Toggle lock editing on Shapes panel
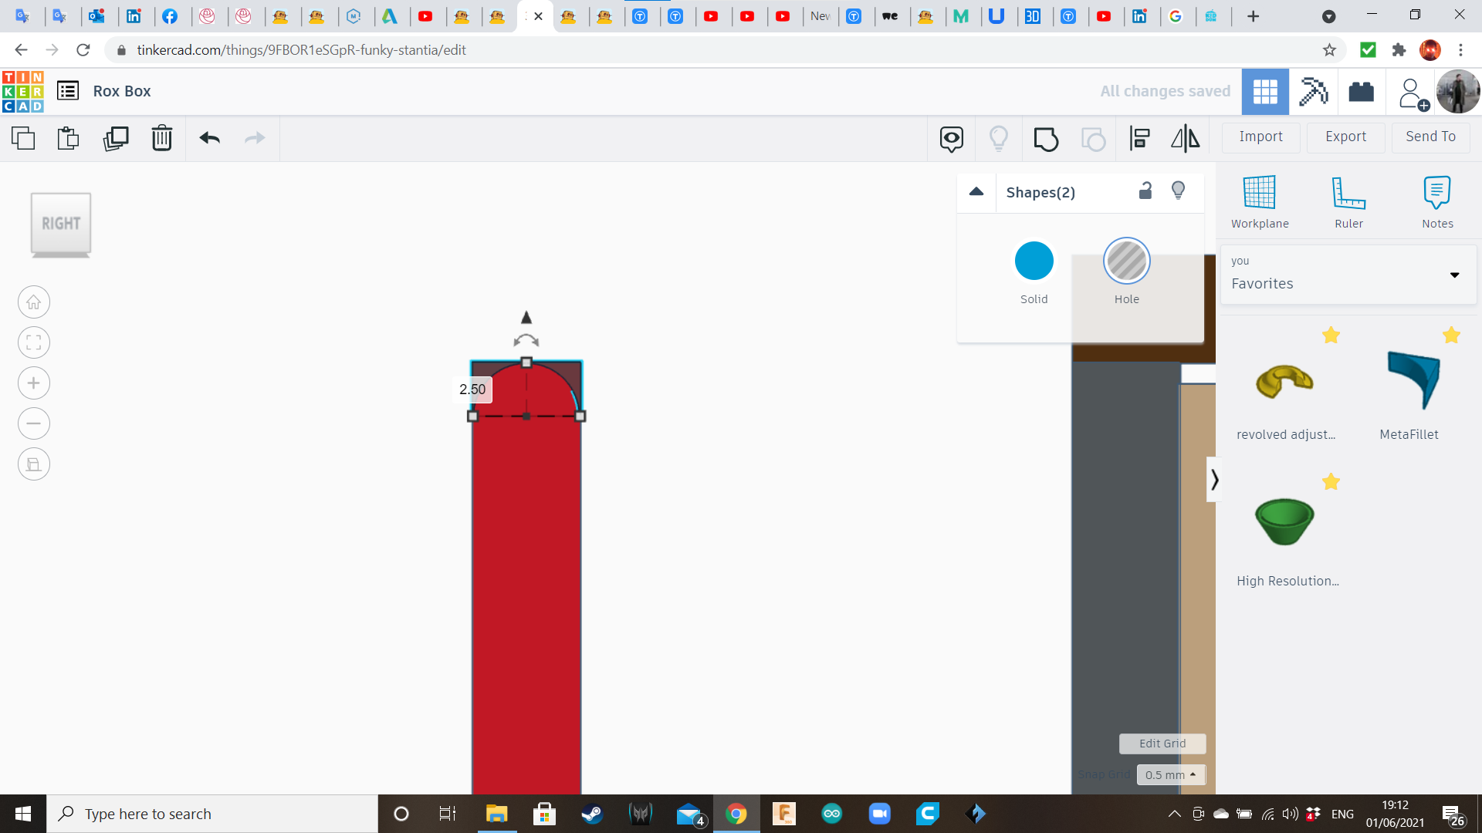This screenshot has height=833, width=1482. (1145, 191)
